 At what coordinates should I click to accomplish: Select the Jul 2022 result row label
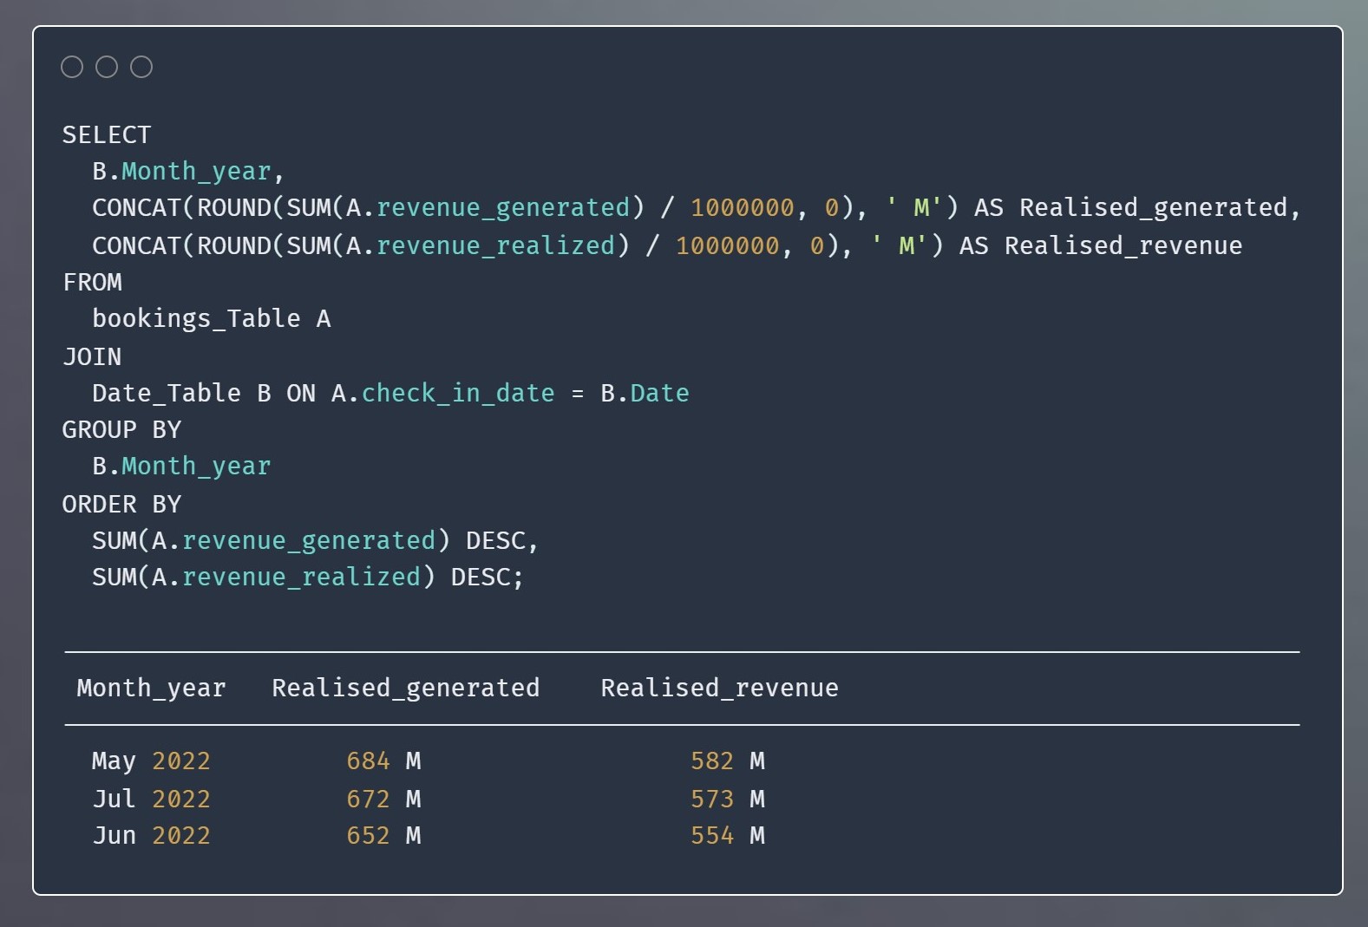[151, 799]
